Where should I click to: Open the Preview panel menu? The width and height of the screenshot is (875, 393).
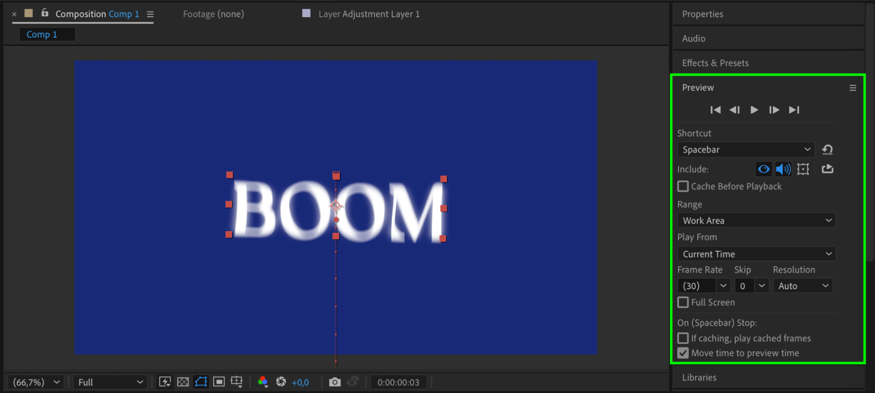pos(853,88)
